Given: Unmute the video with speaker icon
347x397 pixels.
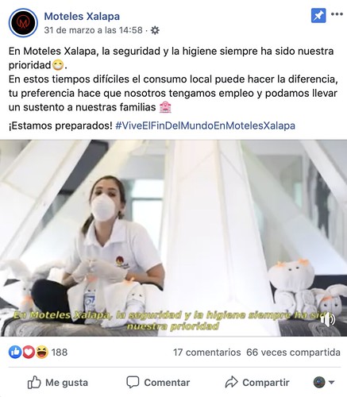Looking at the screenshot, I should 328,319.
